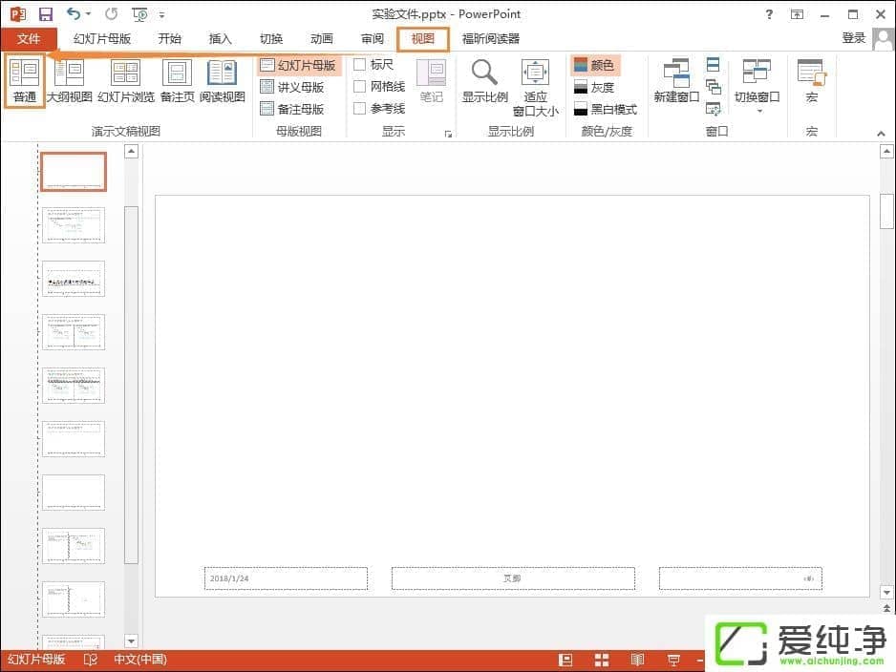896x672 pixels.
Task: Click Fit to Window (适应窗口大小)
Action: [535, 86]
